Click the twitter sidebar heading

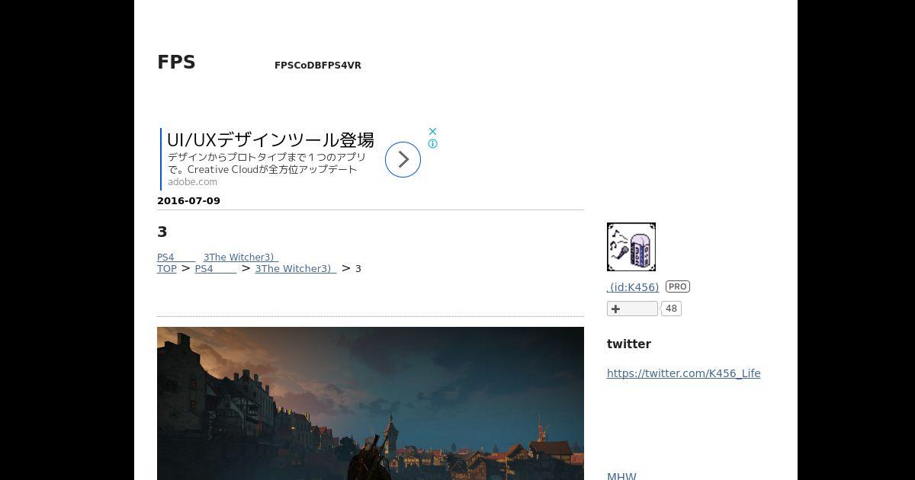629,344
